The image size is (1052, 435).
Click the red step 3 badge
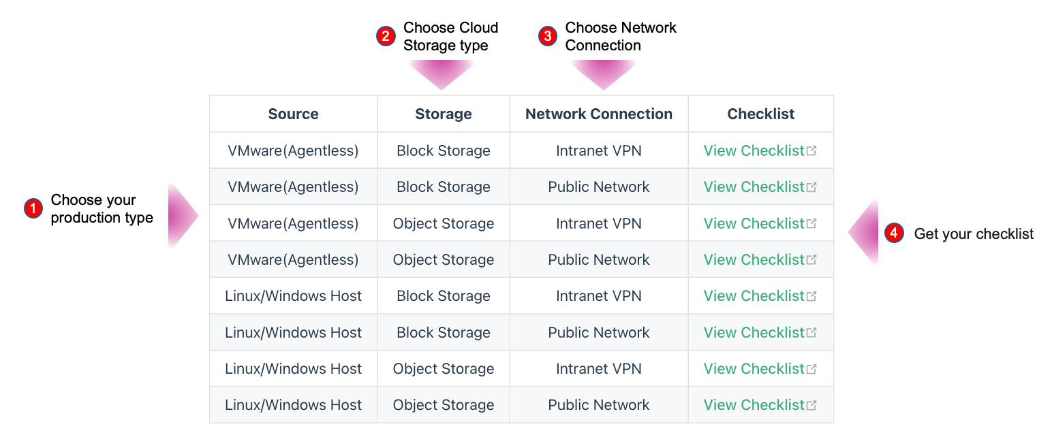tap(548, 36)
